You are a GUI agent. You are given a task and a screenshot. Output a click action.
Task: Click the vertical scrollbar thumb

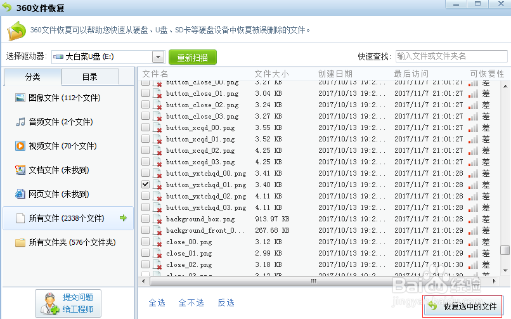point(505,251)
